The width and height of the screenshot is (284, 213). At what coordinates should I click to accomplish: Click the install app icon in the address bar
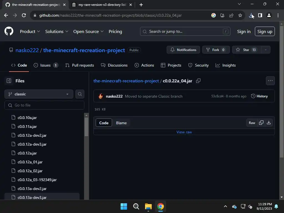coord(222,16)
